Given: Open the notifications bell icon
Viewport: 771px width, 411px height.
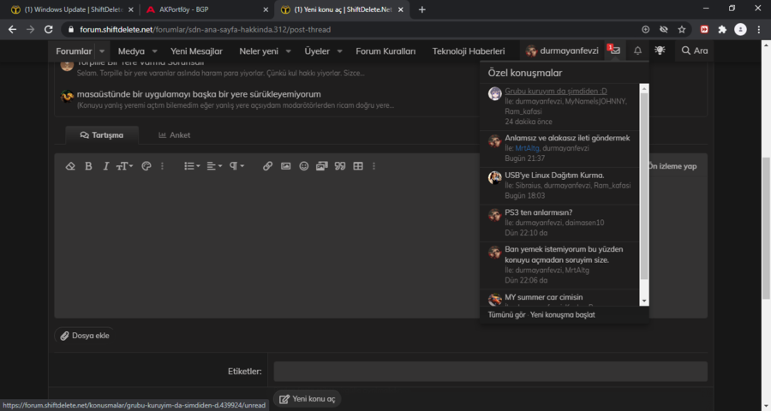Looking at the screenshot, I should point(637,51).
